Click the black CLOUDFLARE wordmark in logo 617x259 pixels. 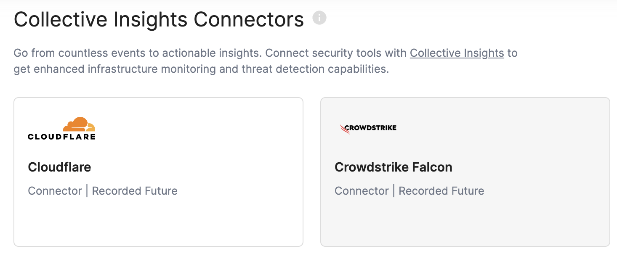pyautogui.click(x=61, y=136)
